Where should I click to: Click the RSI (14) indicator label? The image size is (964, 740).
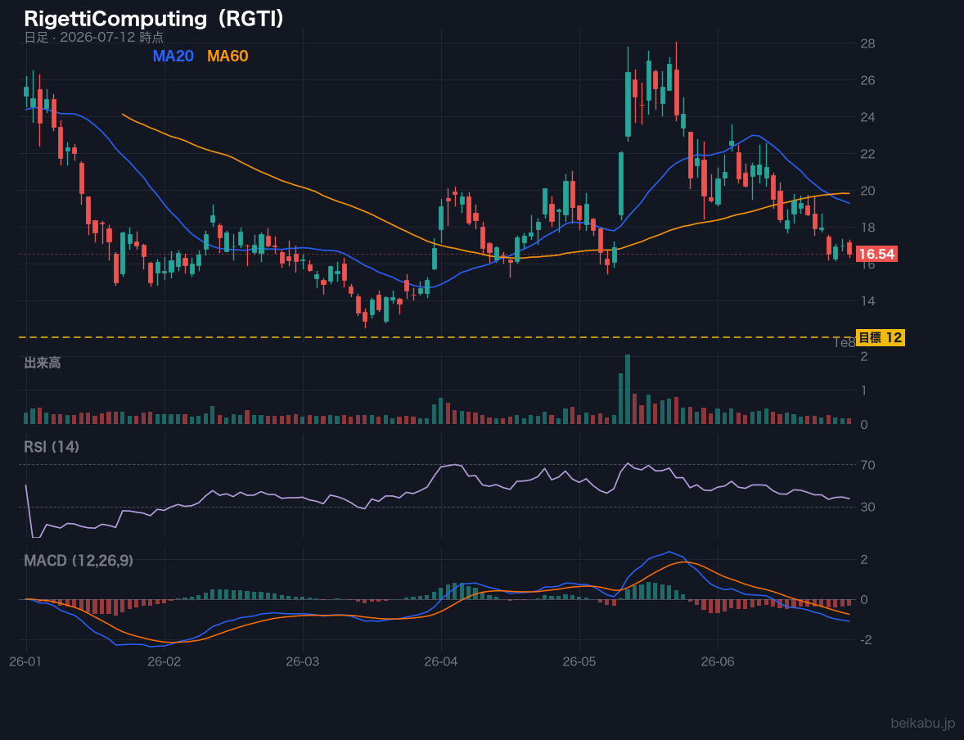click(52, 447)
